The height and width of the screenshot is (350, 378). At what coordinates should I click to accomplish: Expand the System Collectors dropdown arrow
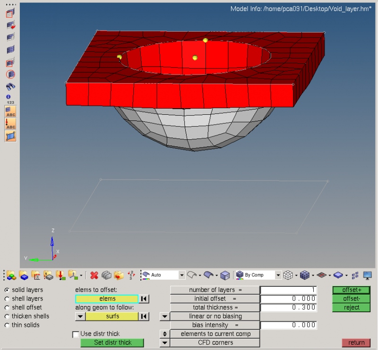[81, 275]
